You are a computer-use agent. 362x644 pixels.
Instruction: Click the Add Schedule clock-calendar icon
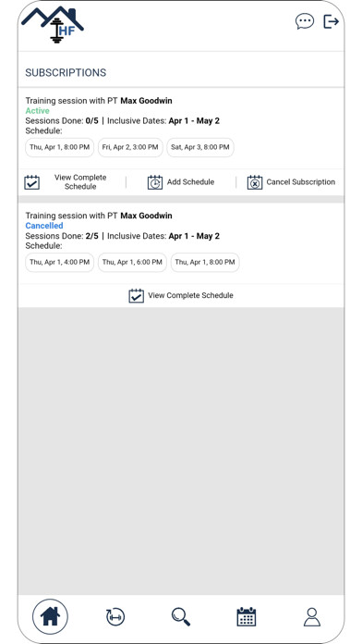155,182
